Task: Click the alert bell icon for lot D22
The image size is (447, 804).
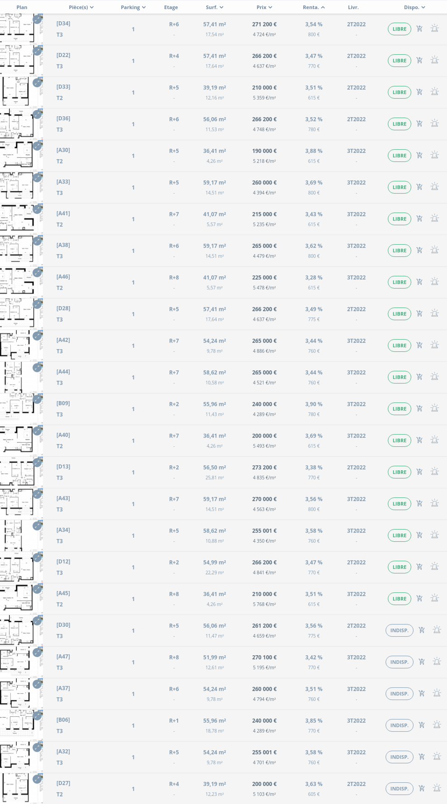Action: 435,61
